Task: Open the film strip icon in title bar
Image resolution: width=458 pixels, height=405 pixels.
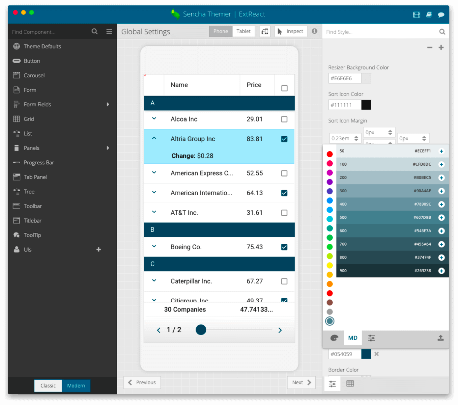Action: pyautogui.click(x=416, y=14)
